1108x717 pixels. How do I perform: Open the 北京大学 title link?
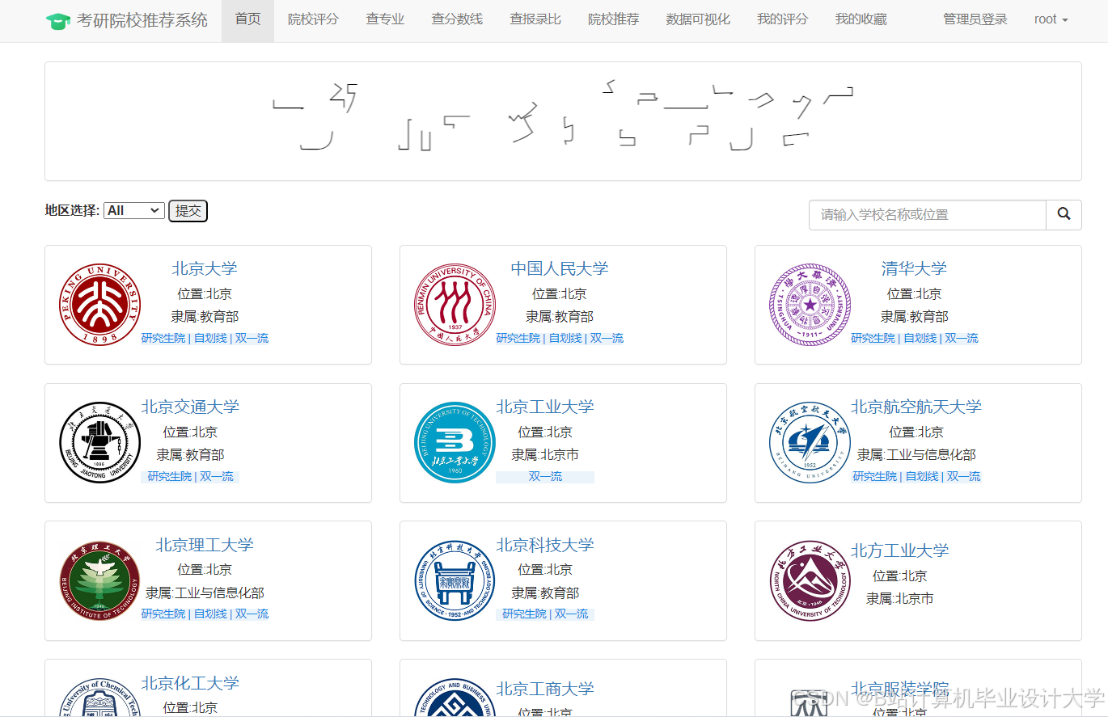coord(205,268)
